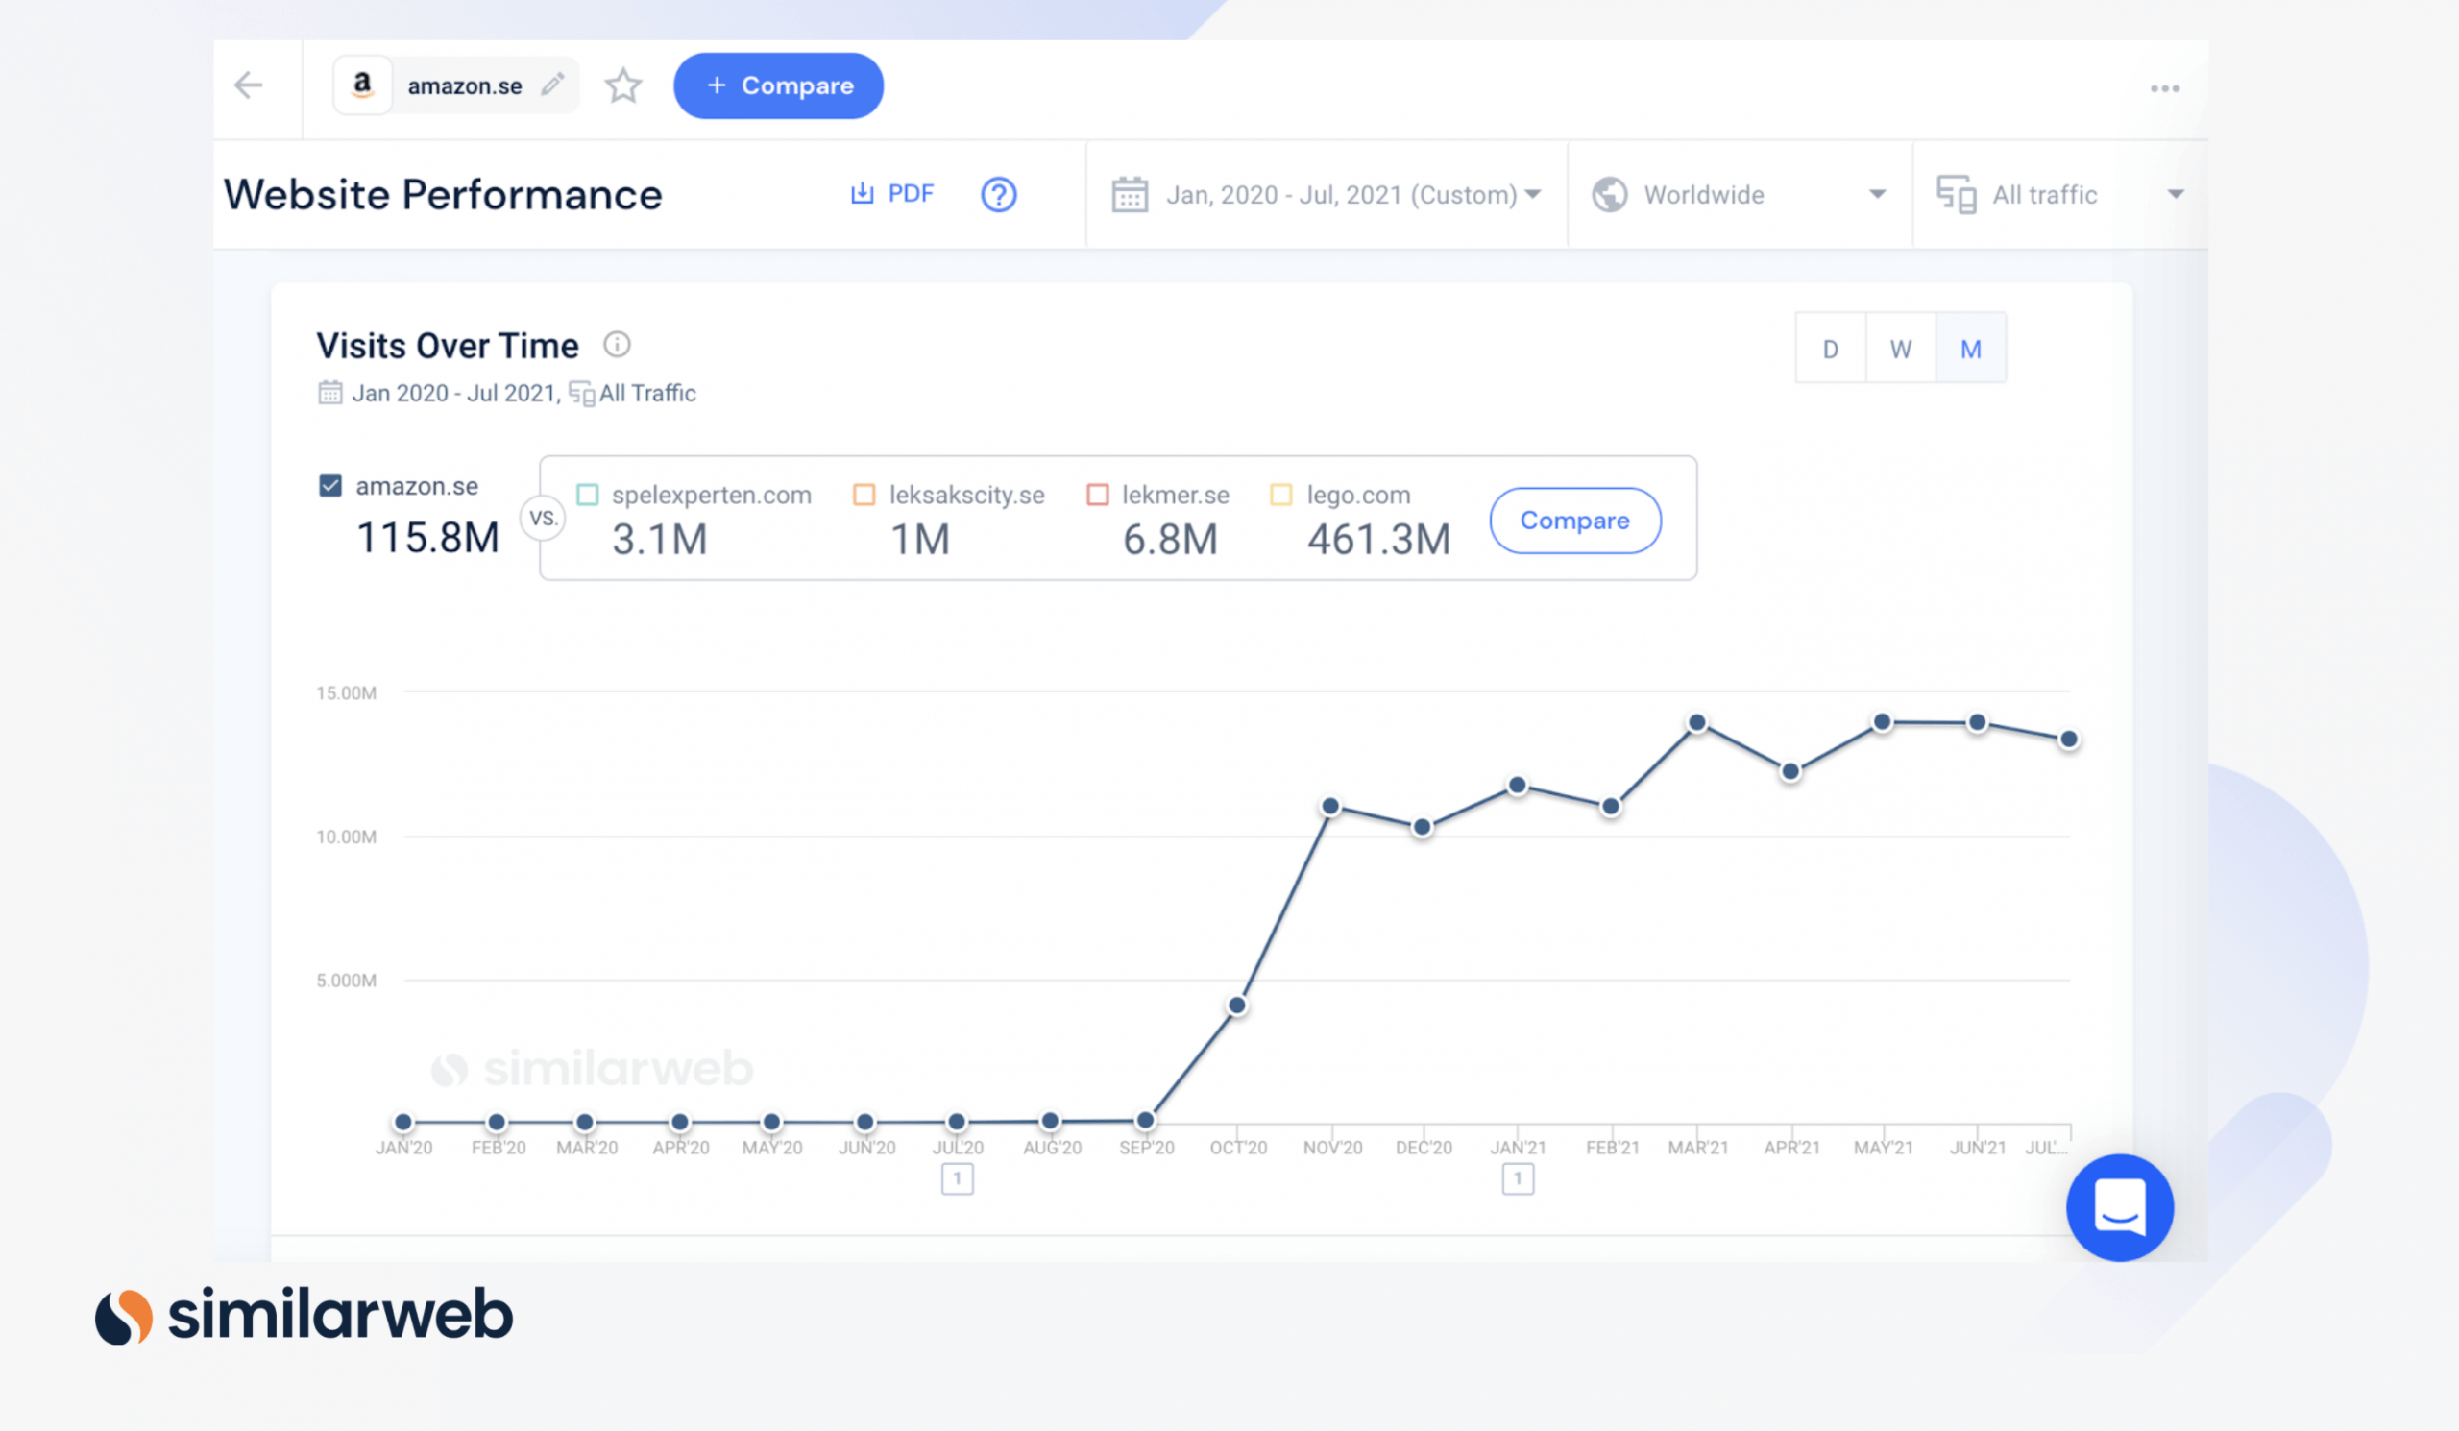Image resolution: width=2459 pixels, height=1431 pixels.
Task: Click the 461.3M lego.com value
Action: [x=1378, y=540]
